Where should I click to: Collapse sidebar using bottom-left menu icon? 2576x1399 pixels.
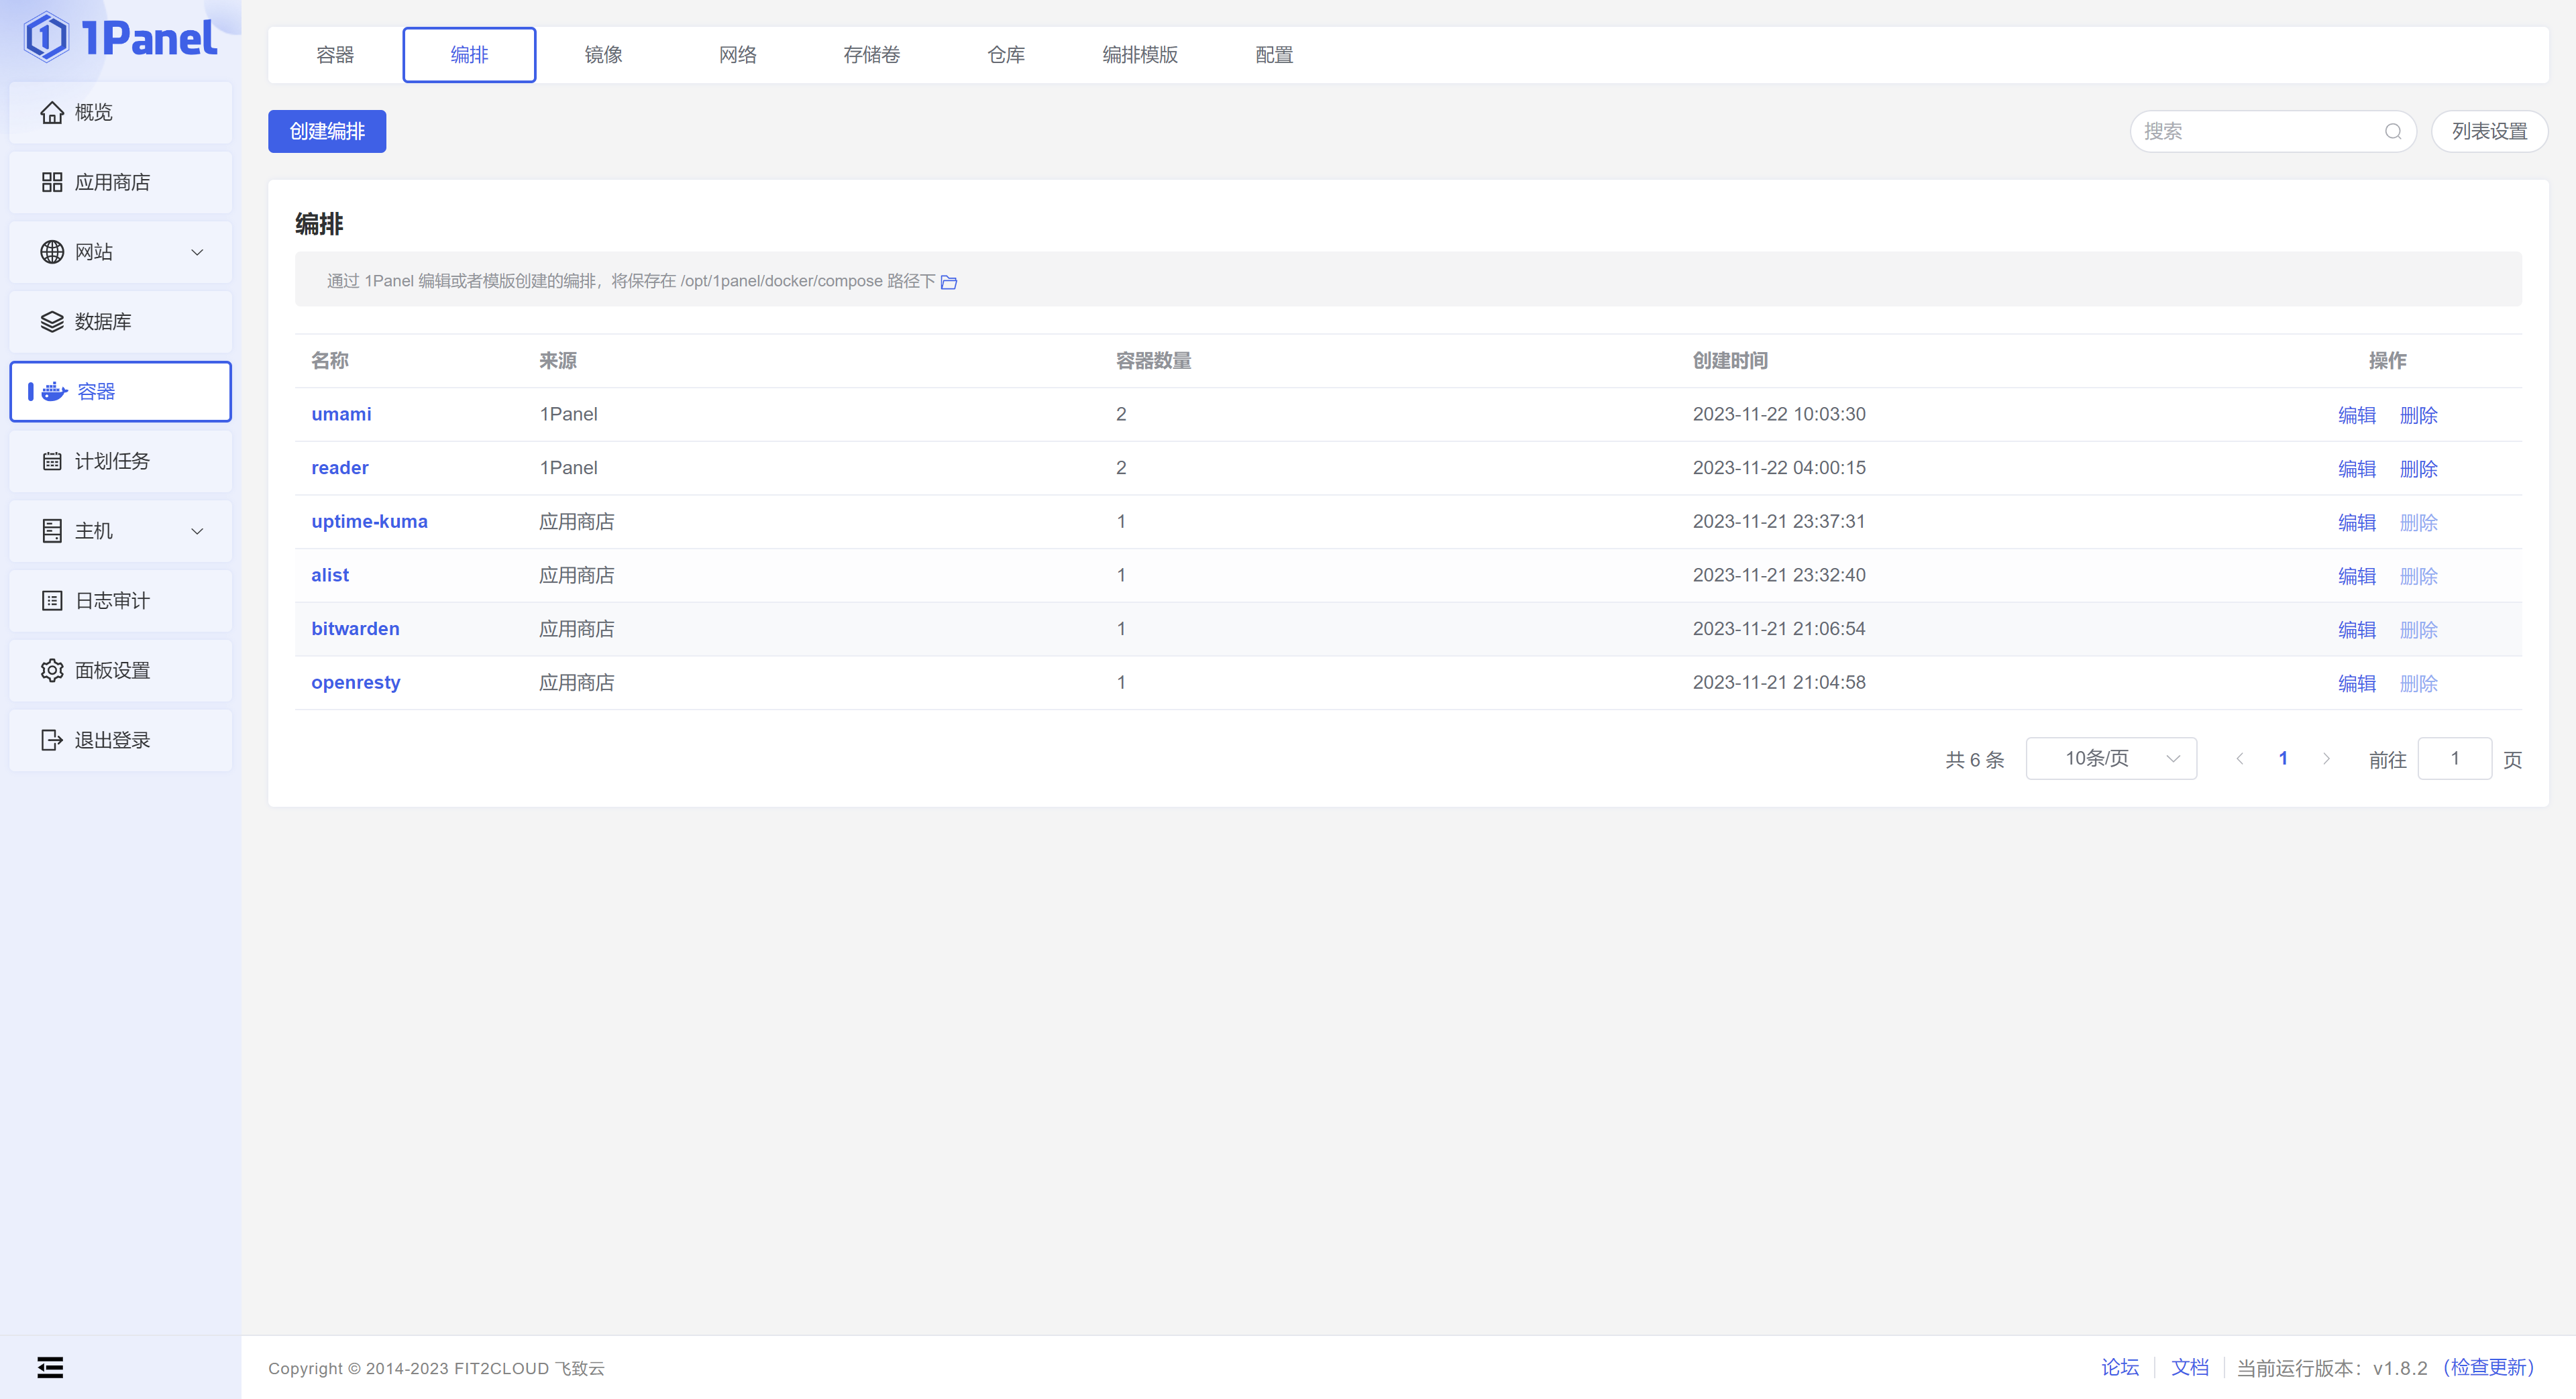[x=50, y=1367]
